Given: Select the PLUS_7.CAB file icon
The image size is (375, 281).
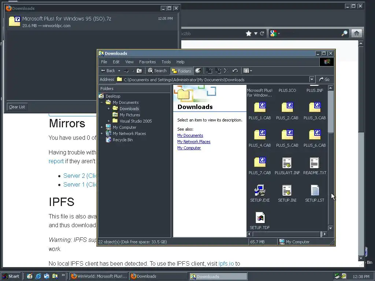Looking at the screenshot, I should click(260, 162).
